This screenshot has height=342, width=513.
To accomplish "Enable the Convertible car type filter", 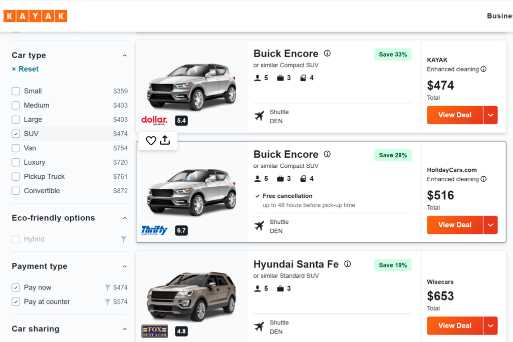I will pyautogui.click(x=16, y=191).
